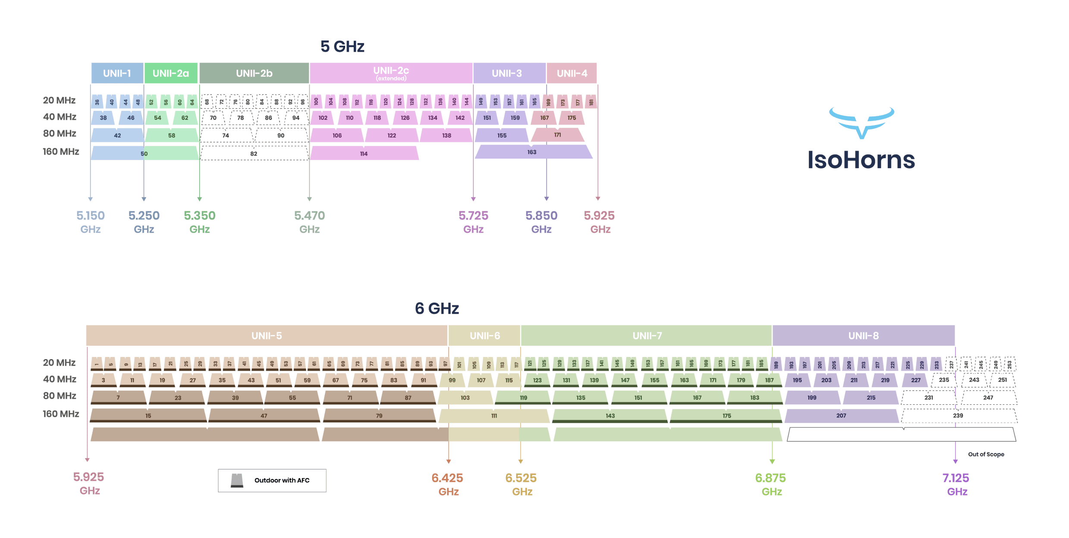
Task: Click the UNII-8 band header
Action: click(863, 335)
